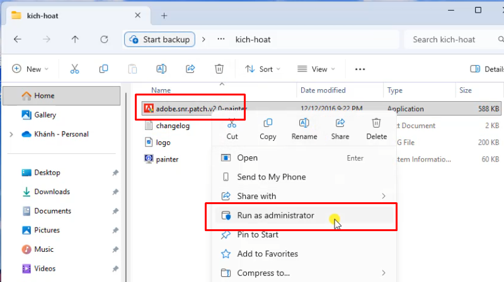Open the Sort options dropdown

pos(263,69)
